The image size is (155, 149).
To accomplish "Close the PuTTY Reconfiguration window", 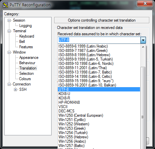I will tap(145, 3).
